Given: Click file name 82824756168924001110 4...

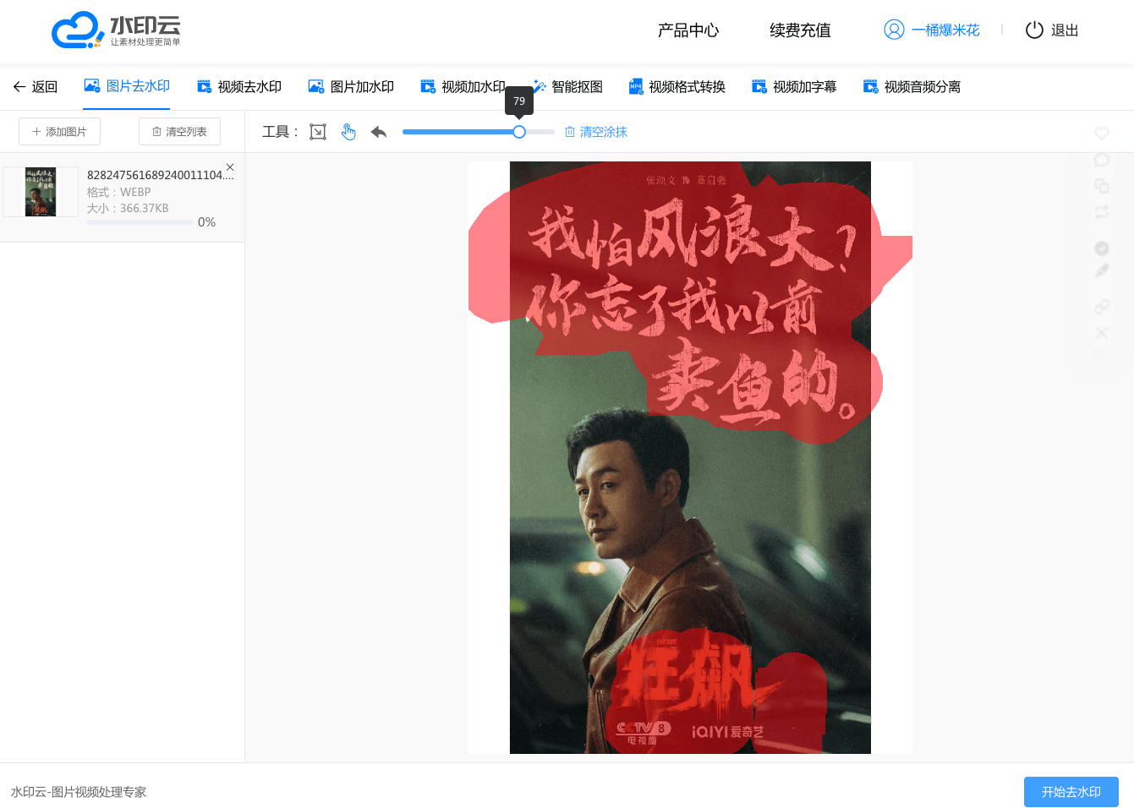Looking at the screenshot, I should click(x=161, y=175).
